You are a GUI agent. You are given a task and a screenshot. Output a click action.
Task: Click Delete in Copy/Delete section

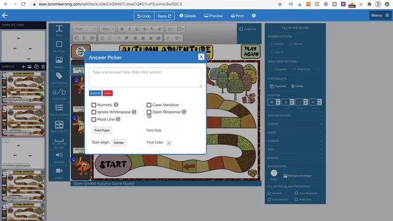297,86
